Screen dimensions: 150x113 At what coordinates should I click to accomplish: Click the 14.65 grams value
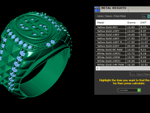[x=131, y=35]
